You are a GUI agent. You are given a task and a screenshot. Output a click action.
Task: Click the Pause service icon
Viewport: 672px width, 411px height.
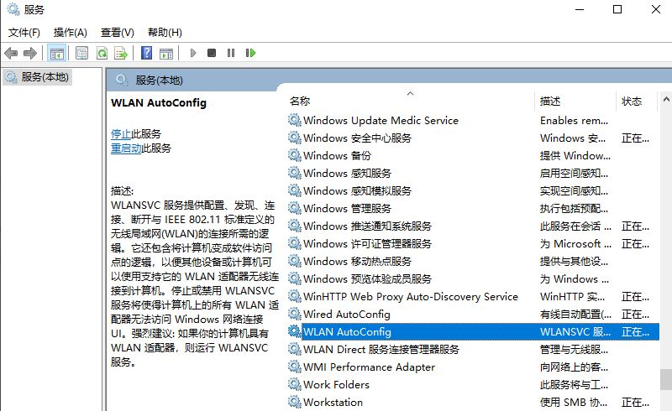[x=231, y=53]
